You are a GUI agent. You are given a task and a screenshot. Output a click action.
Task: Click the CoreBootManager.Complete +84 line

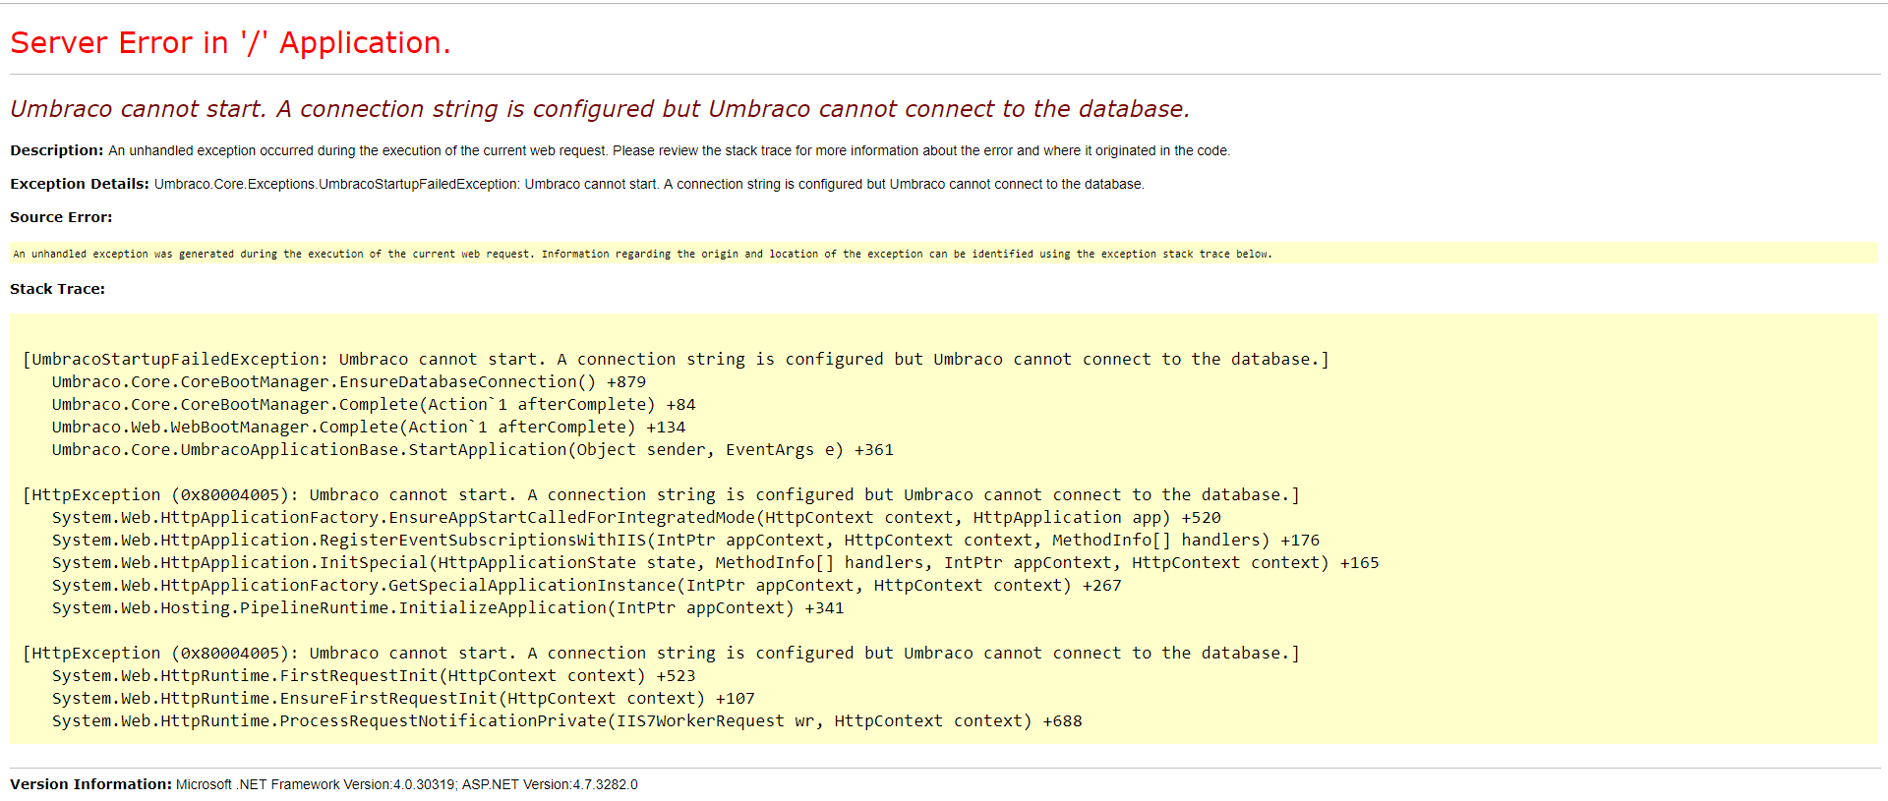(x=374, y=405)
